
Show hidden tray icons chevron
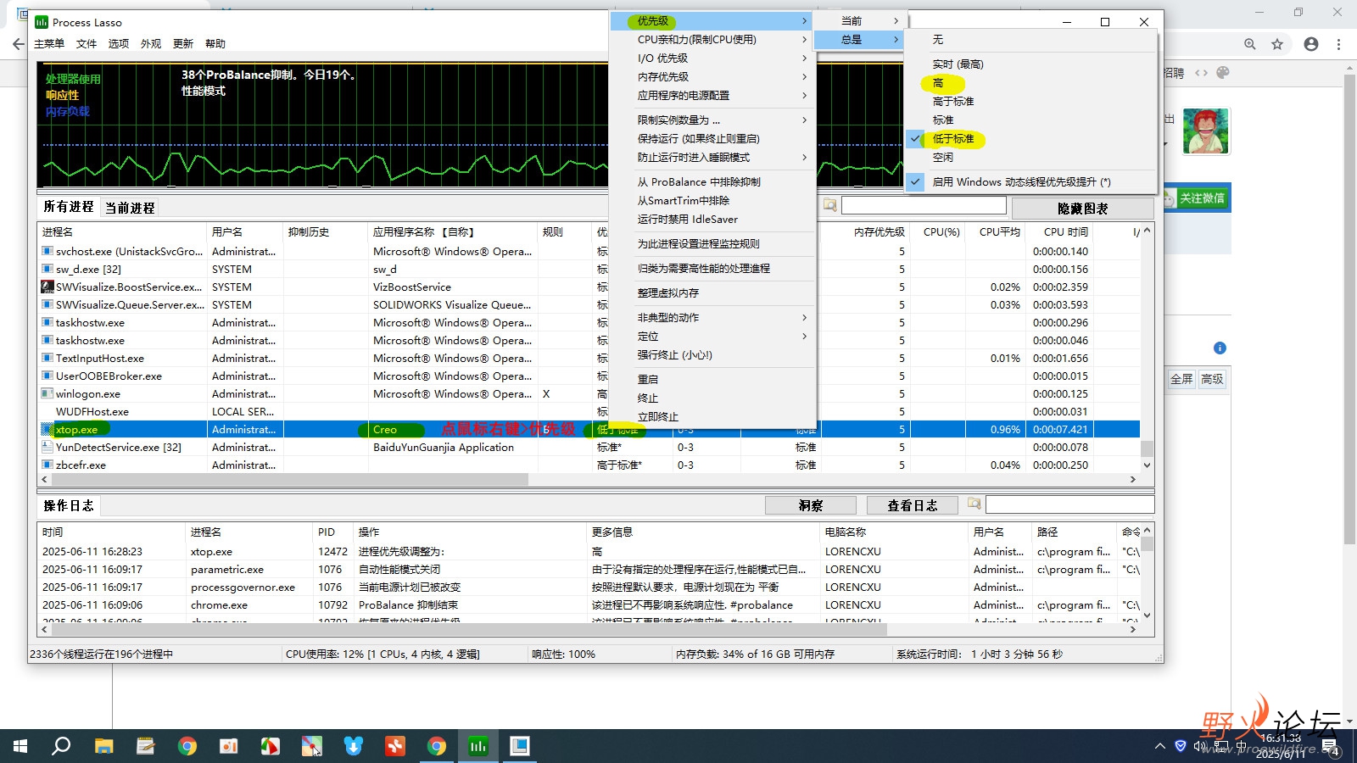tap(1159, 746)
